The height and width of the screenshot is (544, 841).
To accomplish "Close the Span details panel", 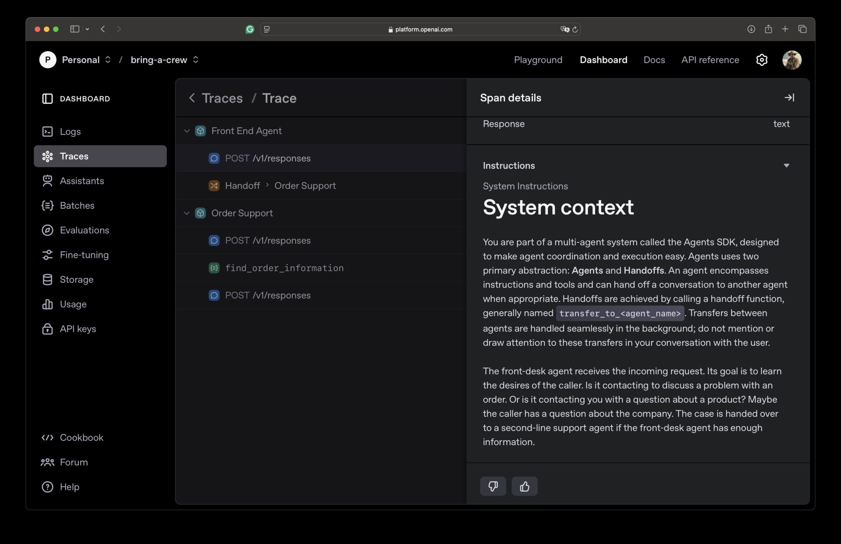I will [x=790, y=98].
